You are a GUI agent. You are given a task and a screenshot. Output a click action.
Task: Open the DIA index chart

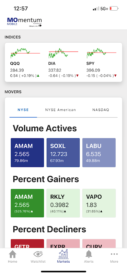coord(63,53)
